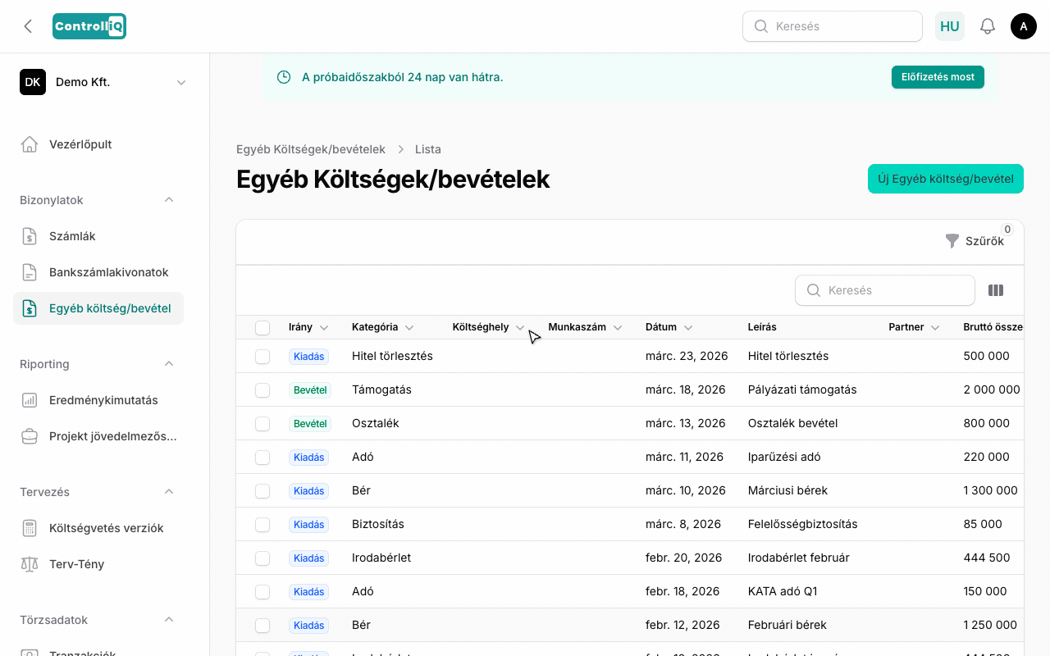Open Vezérlőpult in sidebar
This screenshot has width=1050, height=656.
point(98,144)
